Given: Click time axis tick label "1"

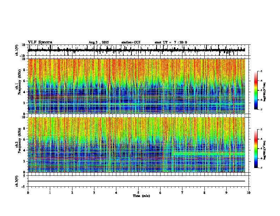Looking at the screenshot, I should 50,193.
